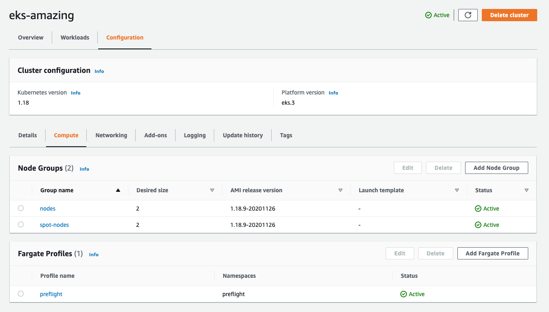Click desired size 2 in spot-nodes row

tap(138, 225)
